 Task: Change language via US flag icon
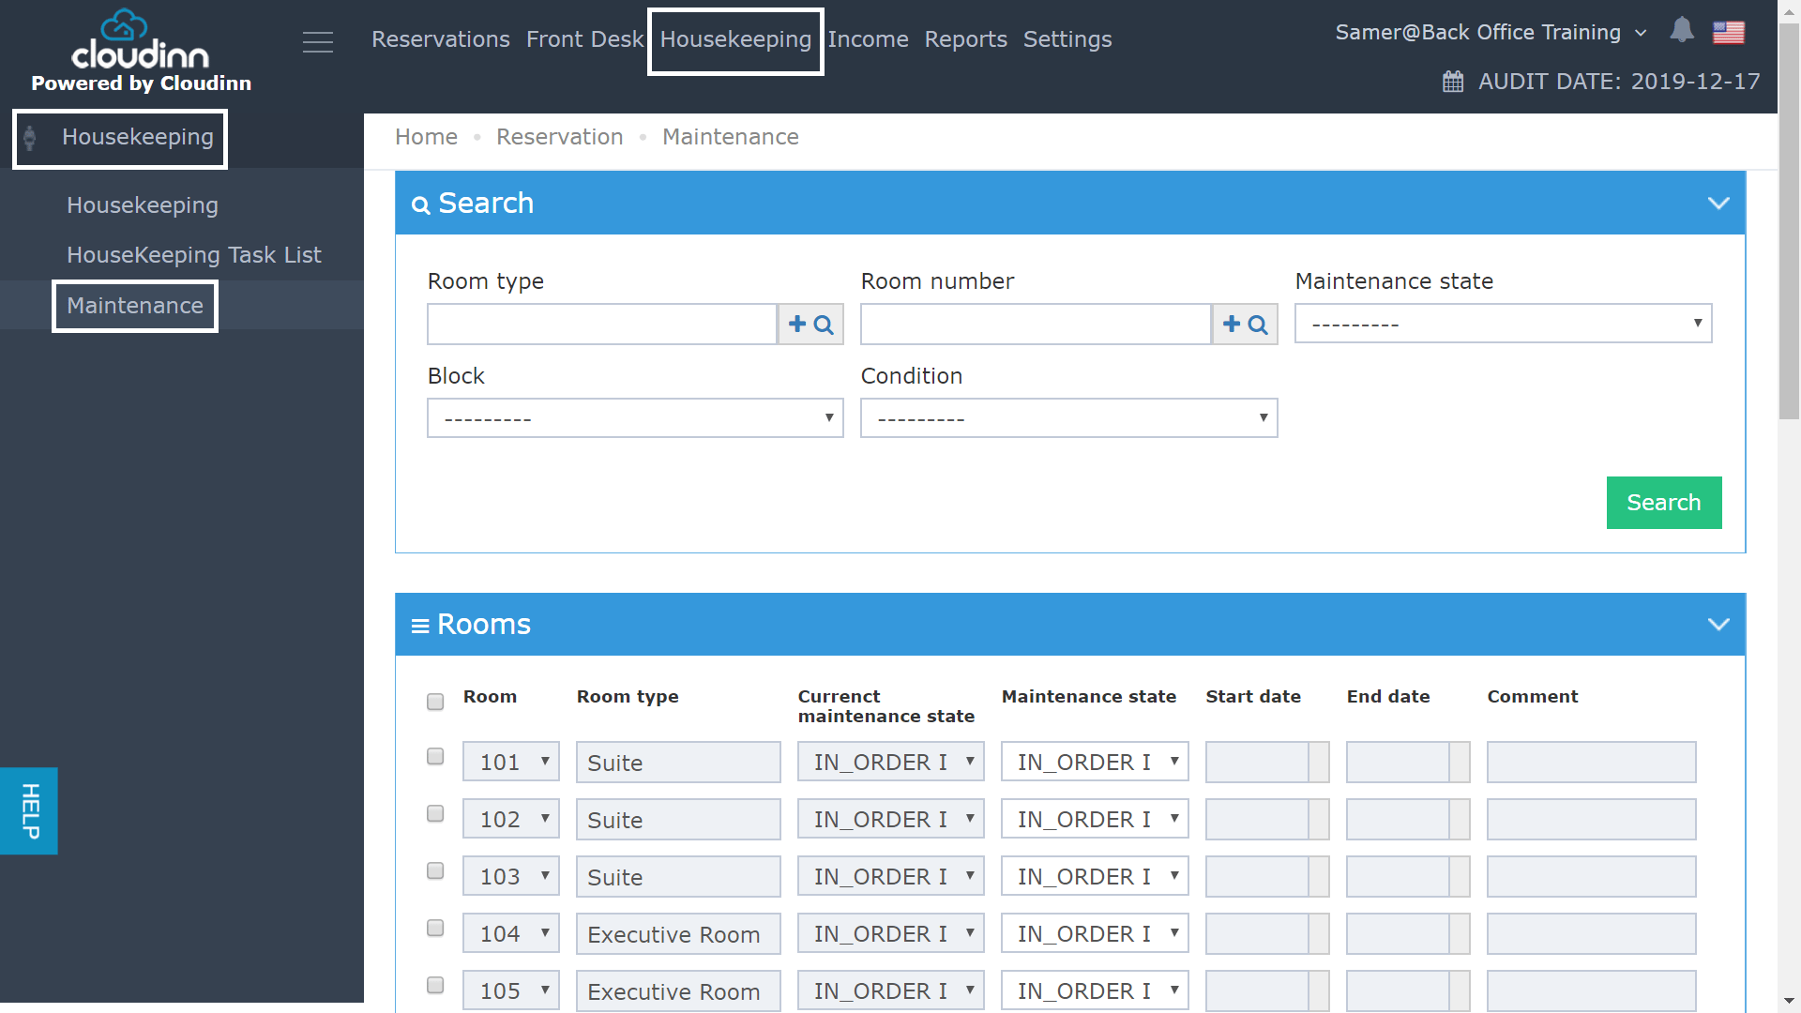pos(1729,32)
